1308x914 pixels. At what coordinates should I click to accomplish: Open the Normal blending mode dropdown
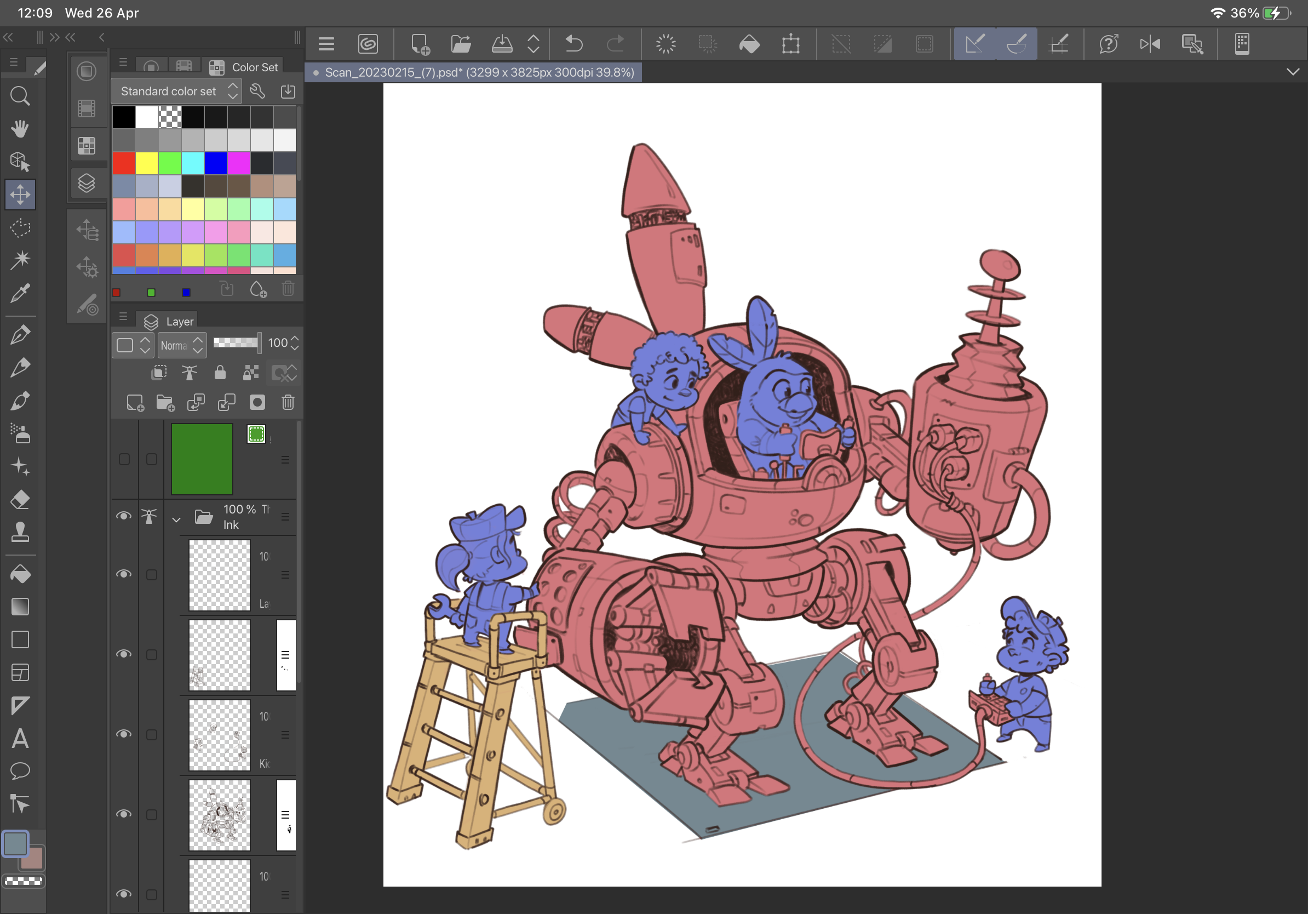tap(182, 345)
